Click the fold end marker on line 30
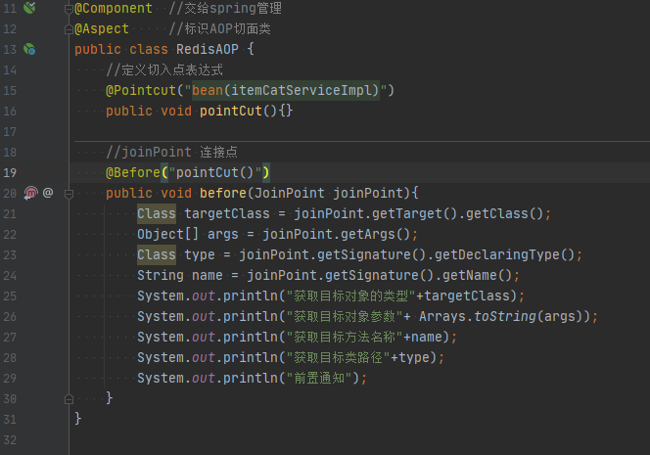The image size is (650, 455). [69, 399]
